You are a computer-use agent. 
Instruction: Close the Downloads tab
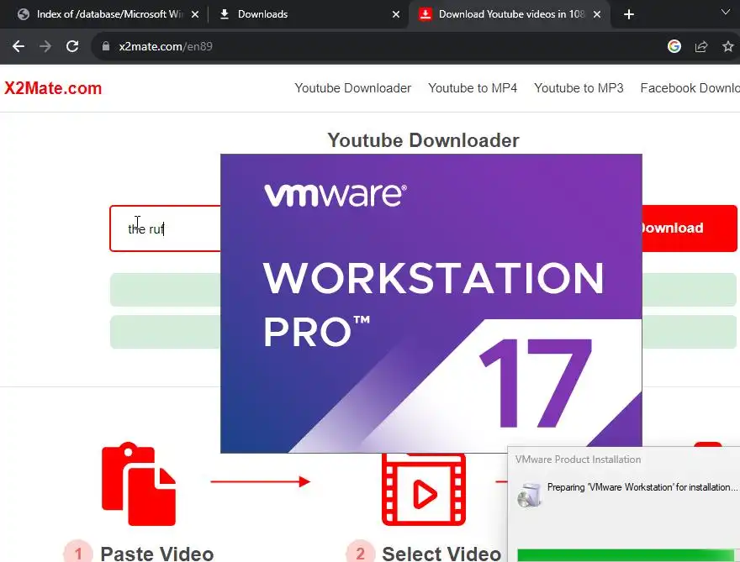pyautogui.click(x=396, y=14)
